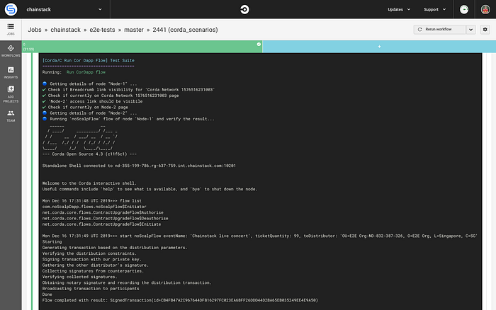Open the job settings gear icon
Image resolution: width=496 pixels, height=310 pixels.
pos(485,30)
